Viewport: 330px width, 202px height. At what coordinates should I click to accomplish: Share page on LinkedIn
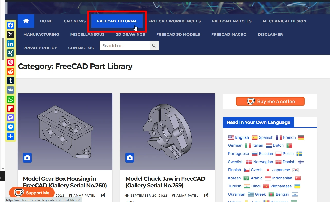[11, 44]
